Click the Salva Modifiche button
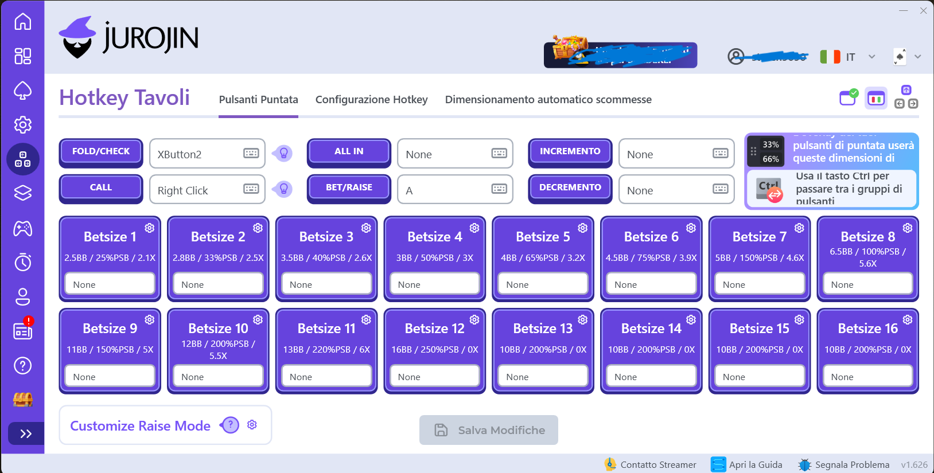The height and width of the screenshot is (473, 934). tap(489, 430)
